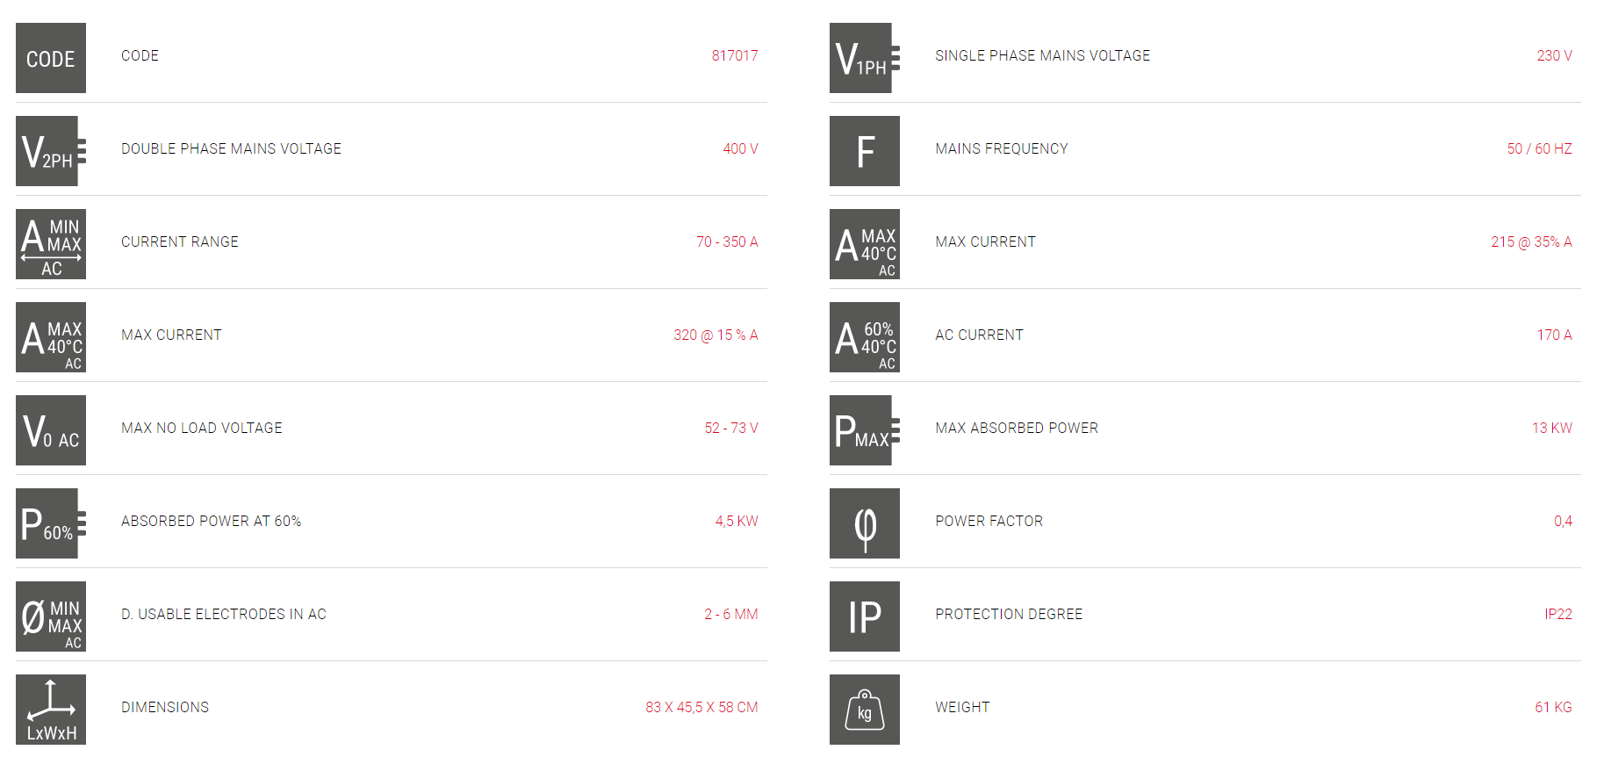Viewport: 1611px width, 757px height.
Task: Click the electrode diameter MIN MAX icon
Action: 51,616
